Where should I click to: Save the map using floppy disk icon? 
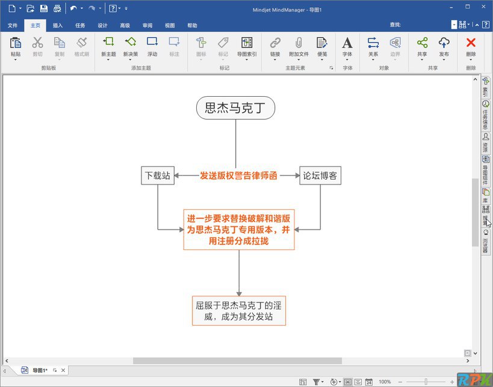click(x=44, y=8)
